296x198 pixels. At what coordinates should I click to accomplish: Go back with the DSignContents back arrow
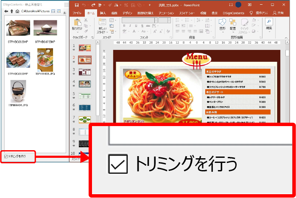tap(6, 11)
